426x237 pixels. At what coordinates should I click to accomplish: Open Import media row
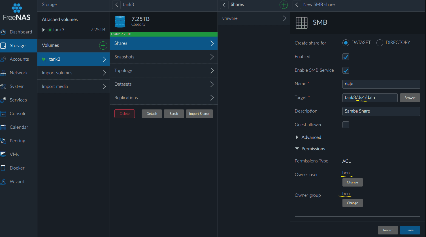(x=73, y=86)
